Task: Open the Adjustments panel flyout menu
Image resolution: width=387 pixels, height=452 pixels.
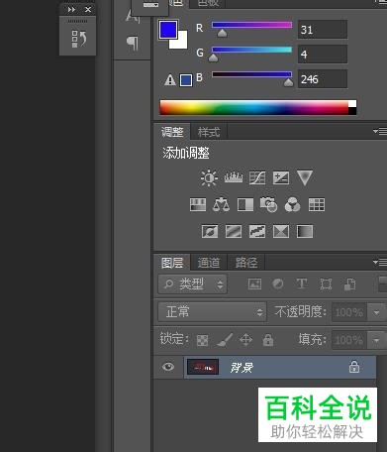Action: (x=380, y=132)
